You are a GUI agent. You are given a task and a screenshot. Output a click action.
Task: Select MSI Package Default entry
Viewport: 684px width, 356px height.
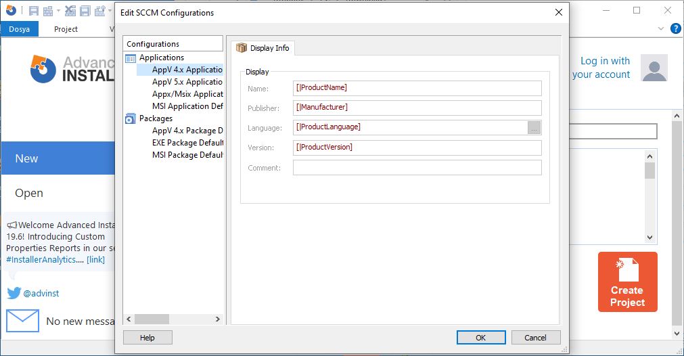point(187,155)
